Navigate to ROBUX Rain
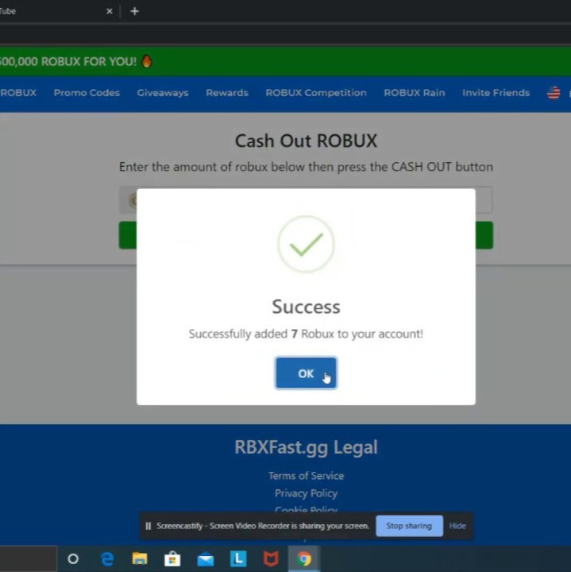571x572 pixels. point(414,93)
